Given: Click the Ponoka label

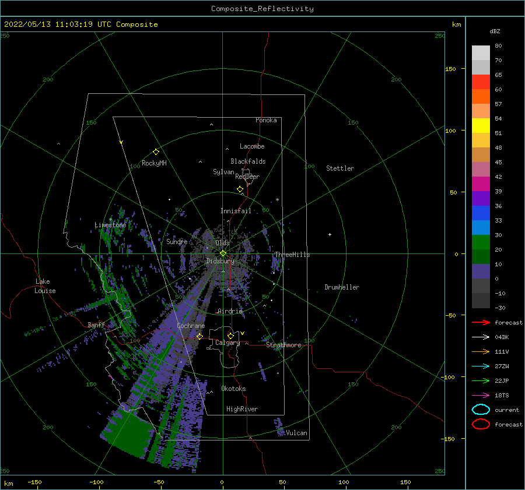Looking at the screenshot, I should pos(266,120).
